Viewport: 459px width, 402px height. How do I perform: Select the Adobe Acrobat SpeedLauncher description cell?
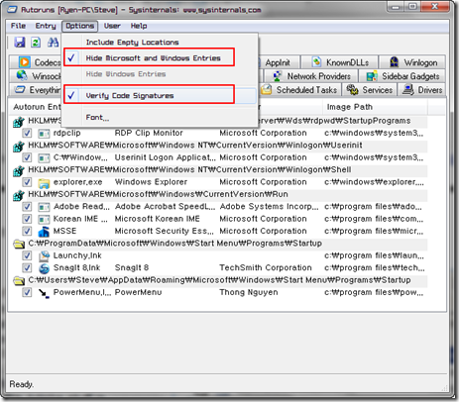[x=165, y=207]
